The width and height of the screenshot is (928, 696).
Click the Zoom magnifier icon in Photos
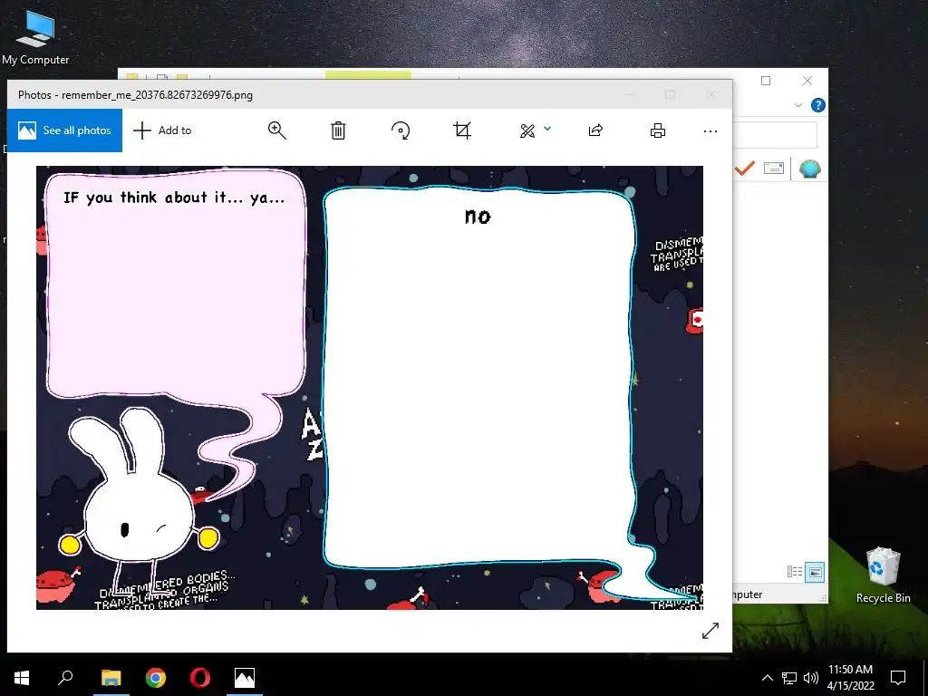277,130
